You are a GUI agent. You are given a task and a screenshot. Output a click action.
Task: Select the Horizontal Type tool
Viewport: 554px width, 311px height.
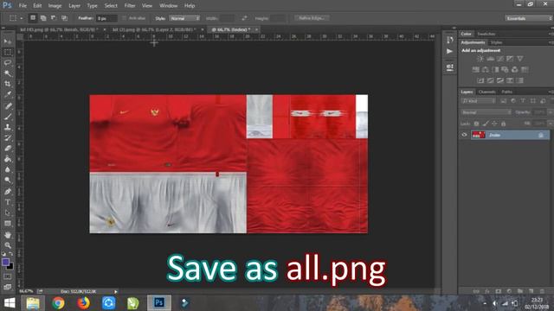pyautogui.click(x=8, y=202)
